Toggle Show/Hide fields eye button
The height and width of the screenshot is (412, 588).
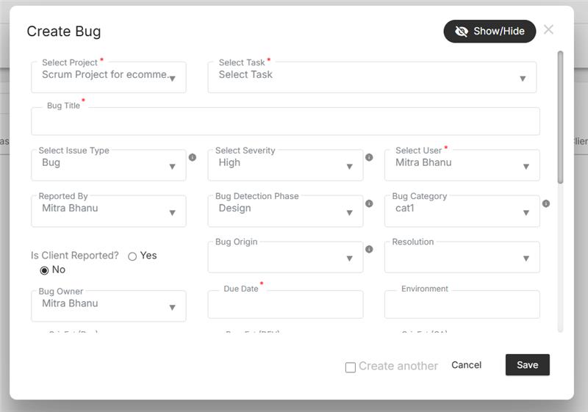coord(490,32)
